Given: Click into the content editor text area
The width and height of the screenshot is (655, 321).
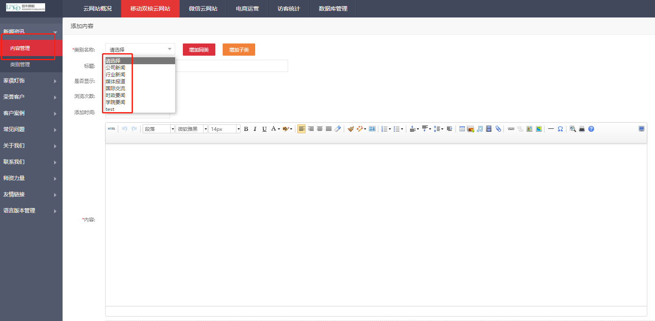Looking at the screenshot, I should (x=376, y=224).
